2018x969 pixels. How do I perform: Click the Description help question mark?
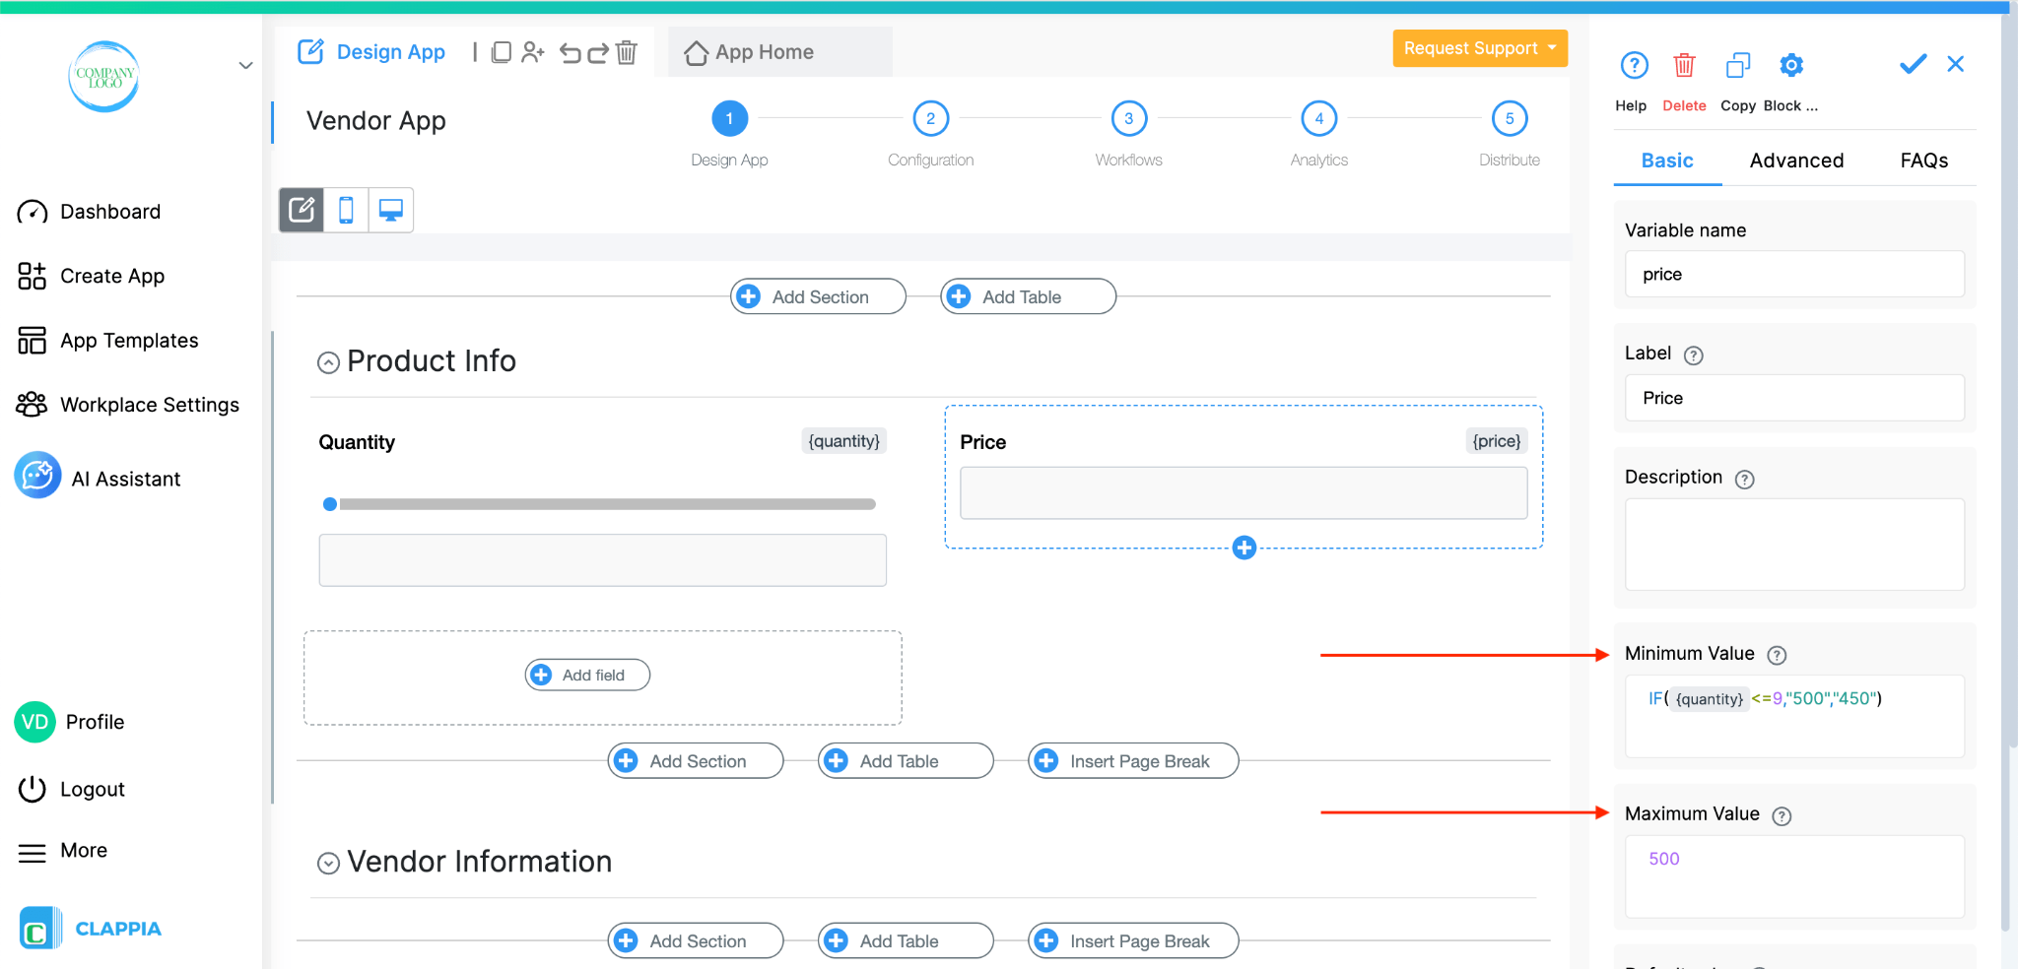[x=1744, y=480]
